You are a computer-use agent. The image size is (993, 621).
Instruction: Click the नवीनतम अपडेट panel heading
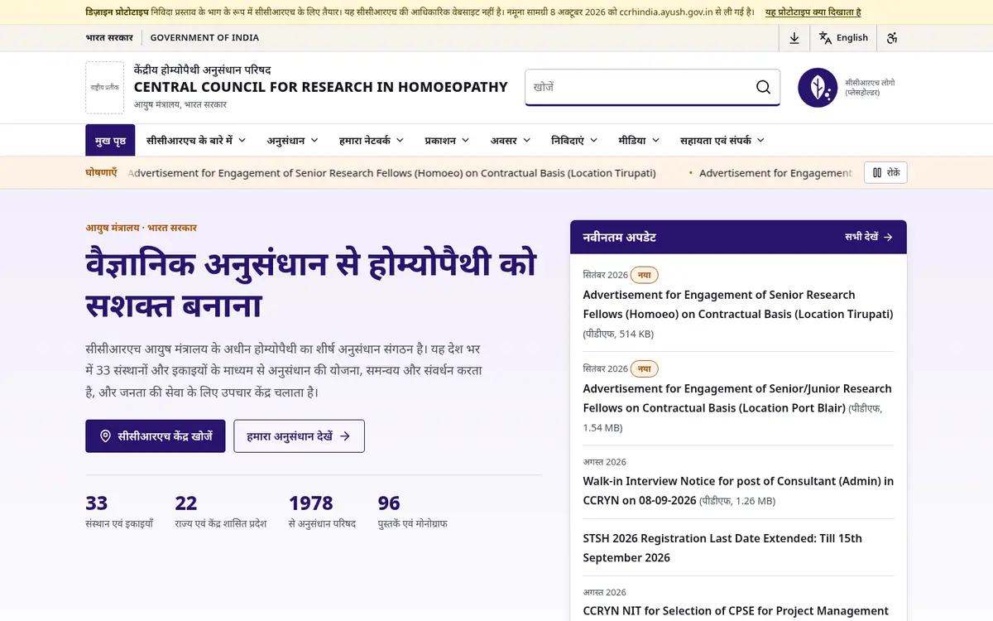click(x=620, y=237)
